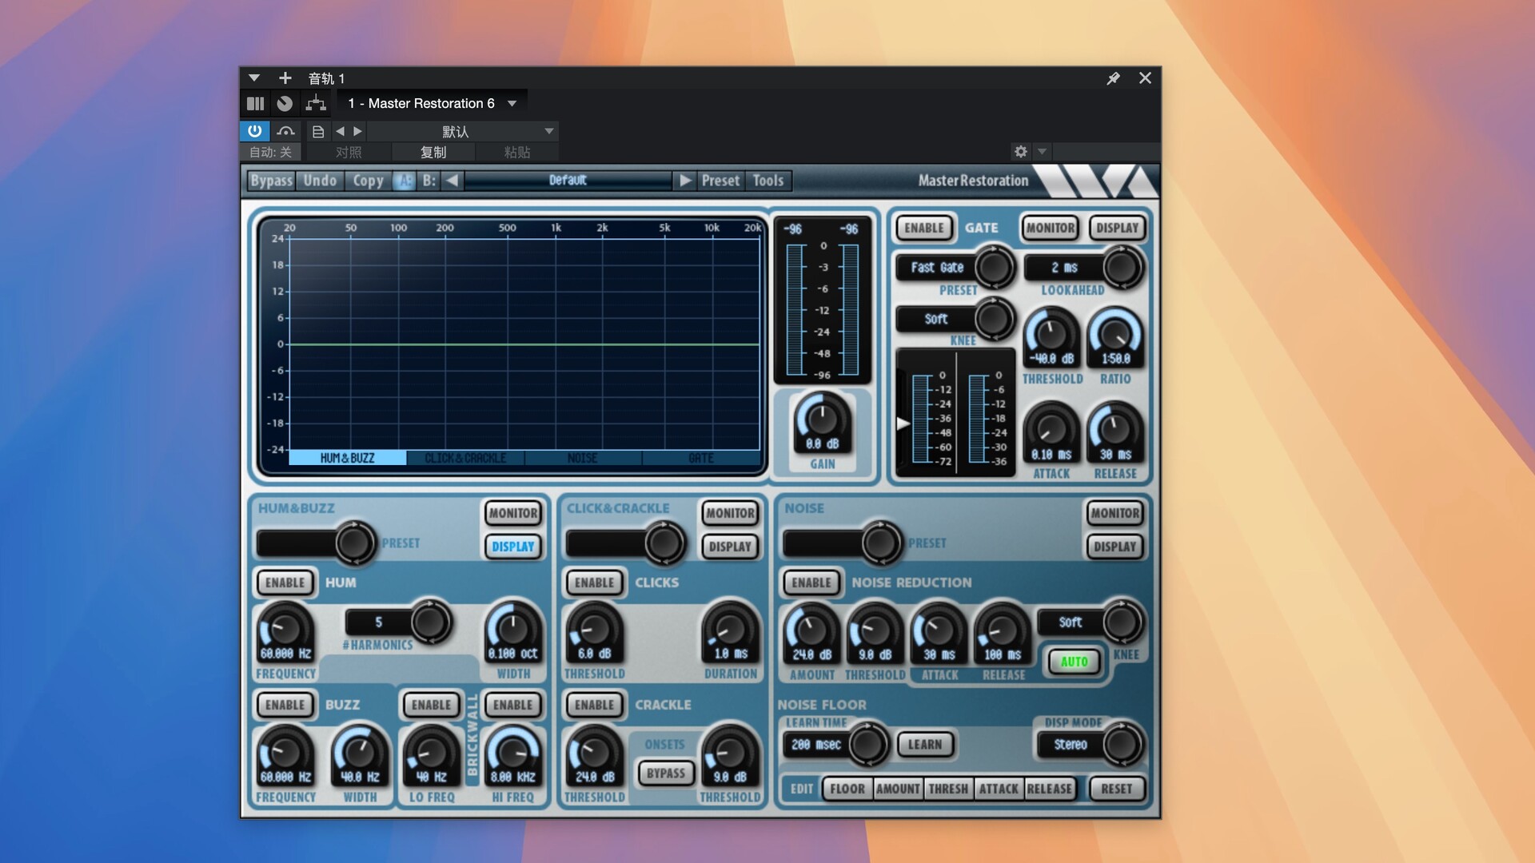Open the track menu triangle next to 音轨 1
This screenshot has height=863, width=1535.
[254, 78]
